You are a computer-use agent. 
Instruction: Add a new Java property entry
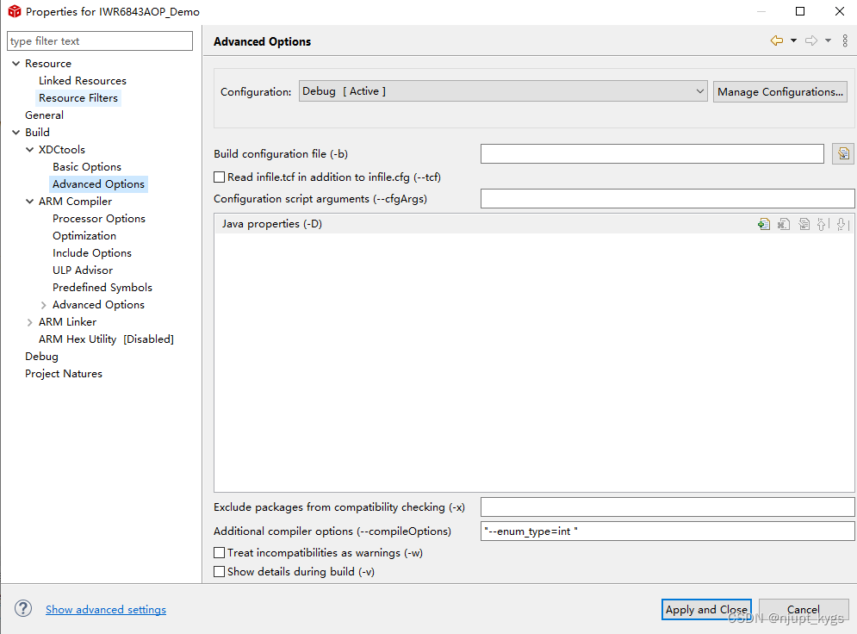click(763, 224)
